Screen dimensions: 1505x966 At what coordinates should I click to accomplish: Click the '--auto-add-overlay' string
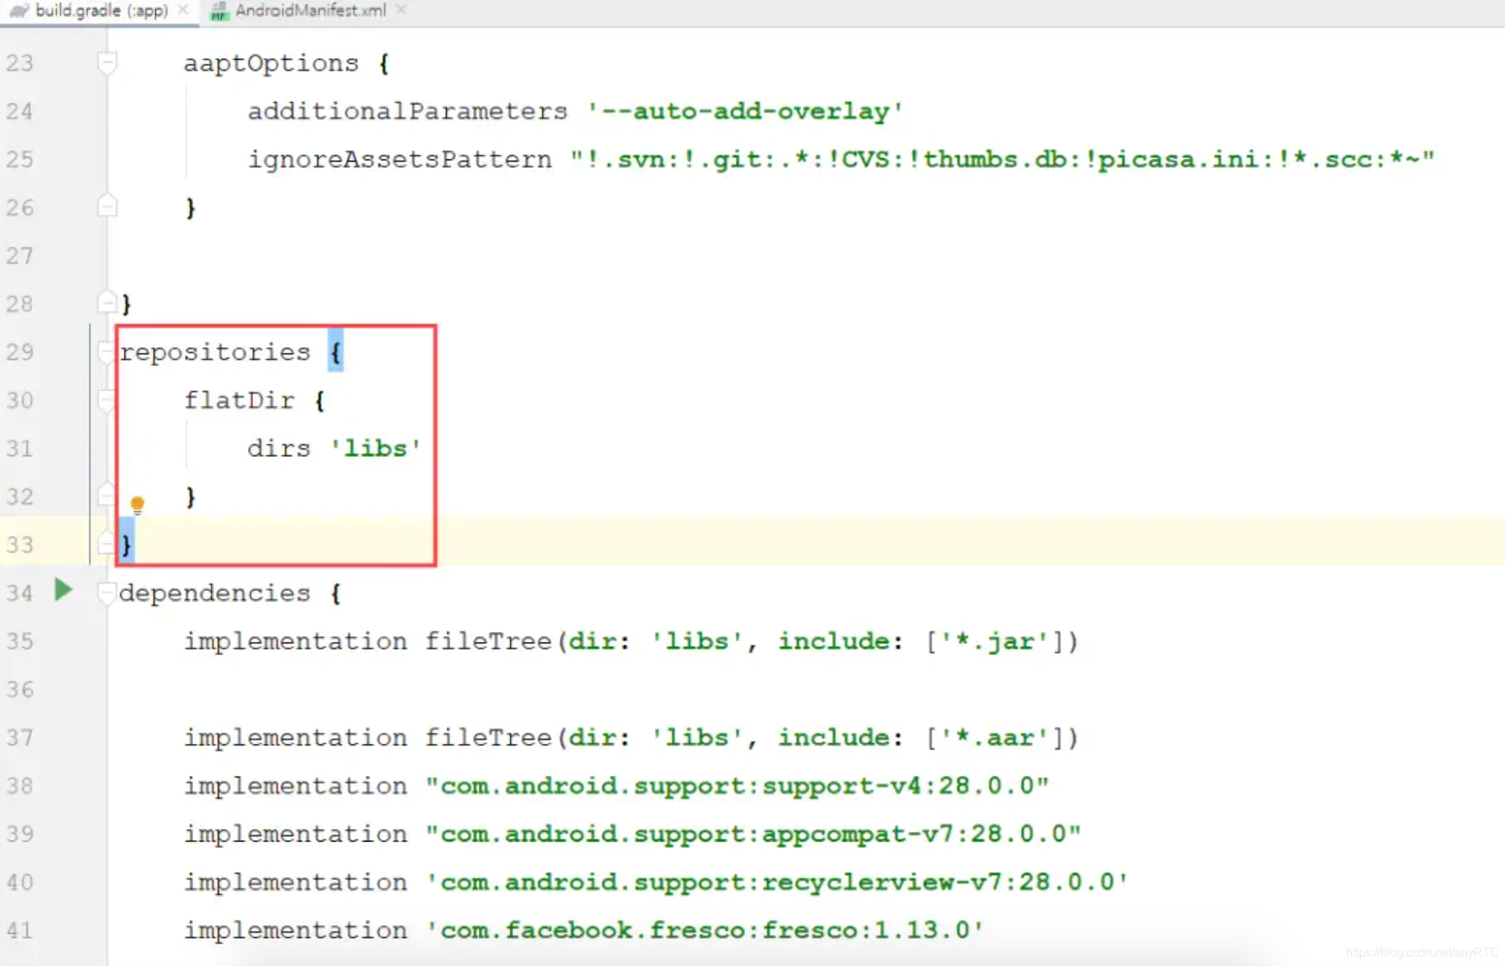745,111
